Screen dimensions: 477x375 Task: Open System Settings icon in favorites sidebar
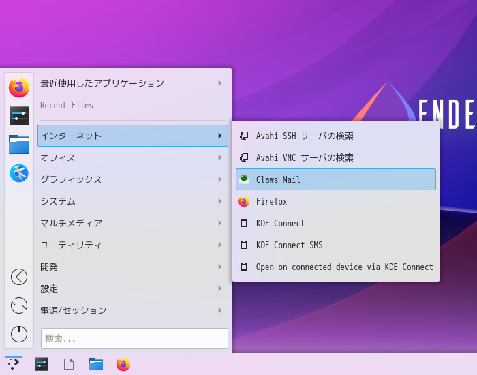(x=19, y=116)
